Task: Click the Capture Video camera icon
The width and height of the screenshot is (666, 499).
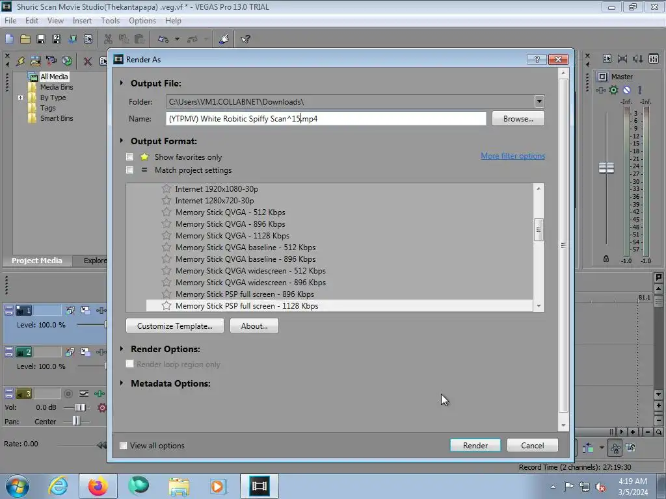Action: point(51,61)
